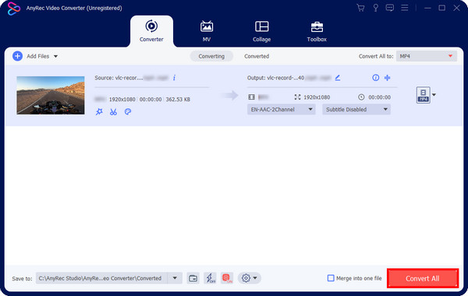The image size is (468, 296).
Task: Open the EN-AAC-2Channel audio track dropdown
Action: [x=281, y=109]
